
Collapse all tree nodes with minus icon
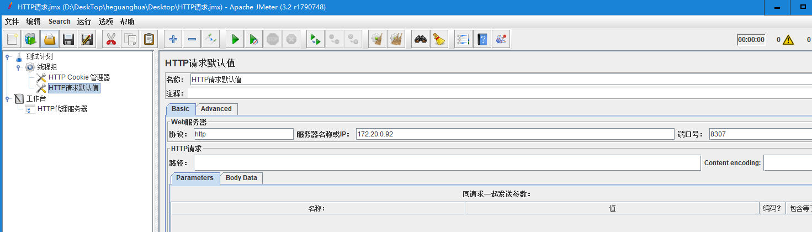192,39
